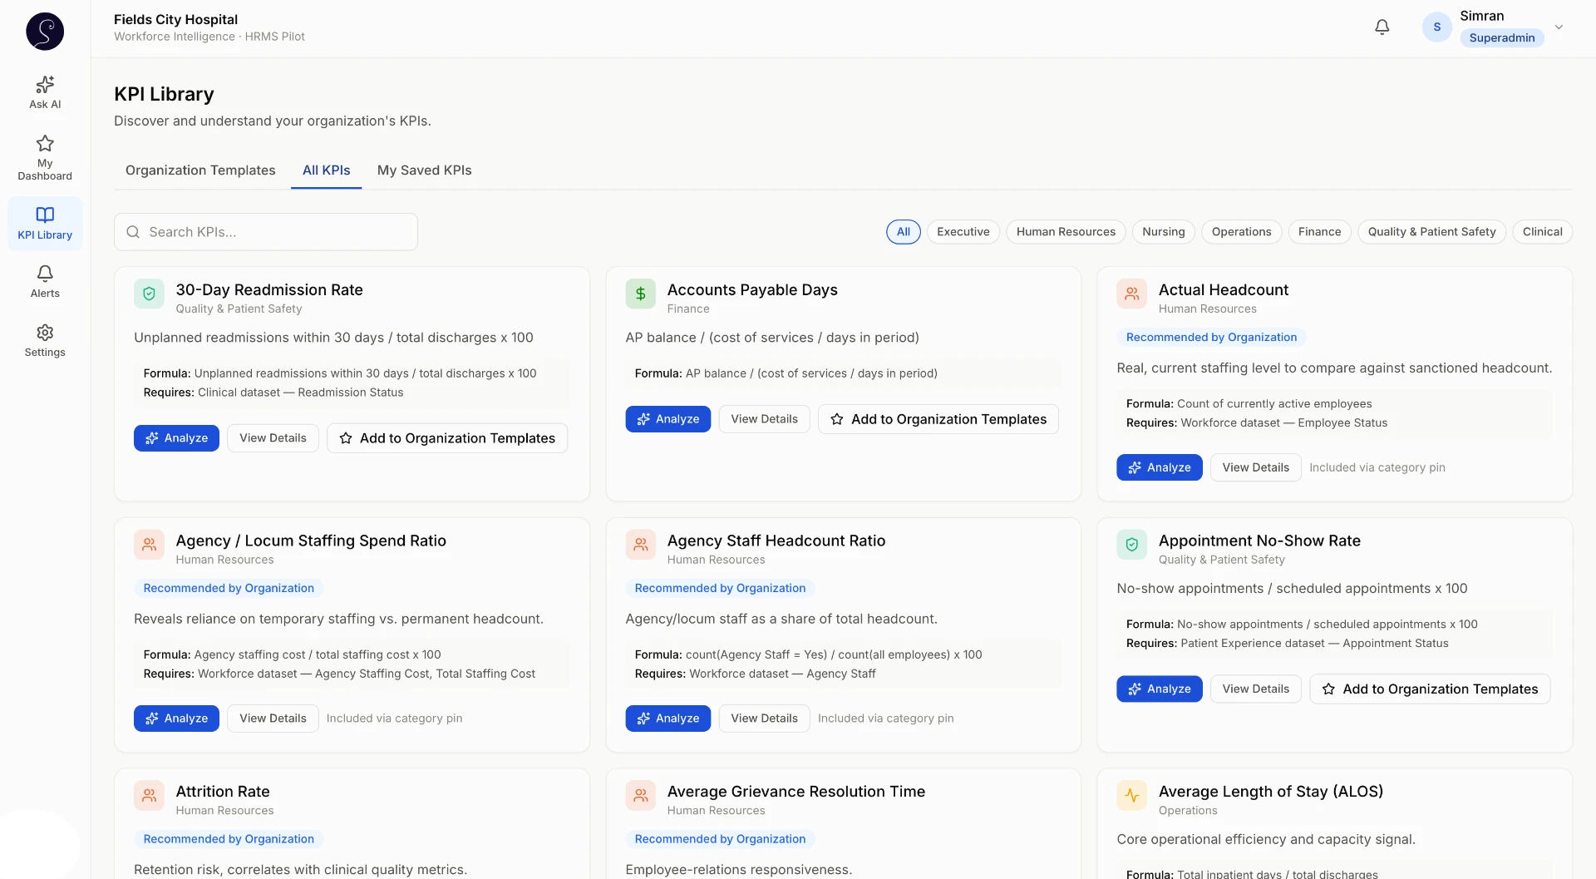Add Appointment No-Show Rate to Organization Templates
This screenshot has height=879, width=1596.
coord(1430,689)
